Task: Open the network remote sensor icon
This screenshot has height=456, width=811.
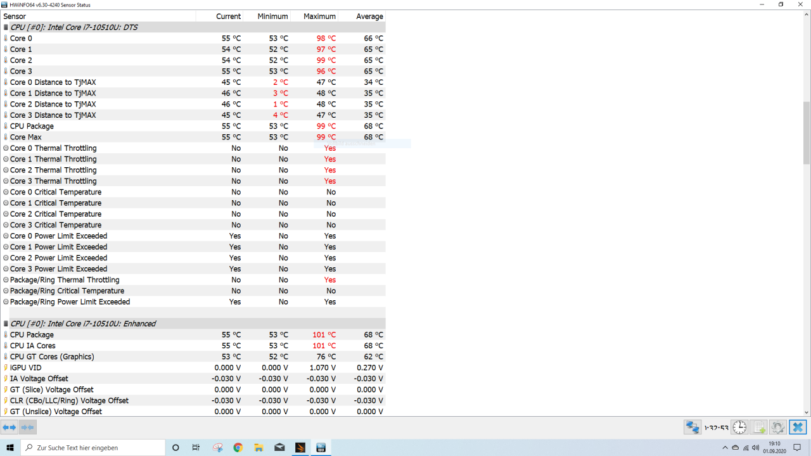Action: (692, 427)
